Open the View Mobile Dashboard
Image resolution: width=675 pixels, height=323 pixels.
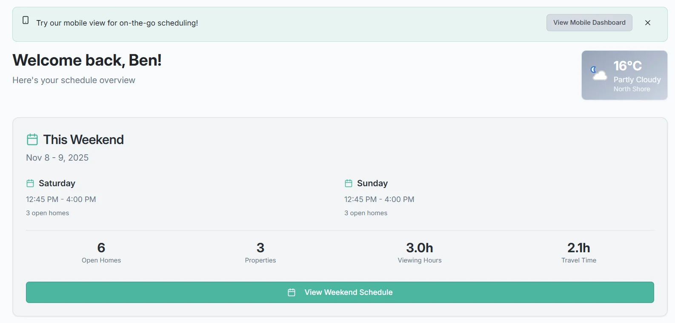click(x=589, y=22)
